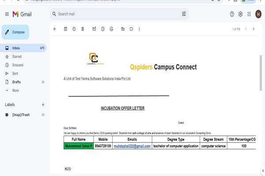Click the Muhammad Sahal P name cell
This screenshot has width=265, height=176.
click(x=79, y=146)
